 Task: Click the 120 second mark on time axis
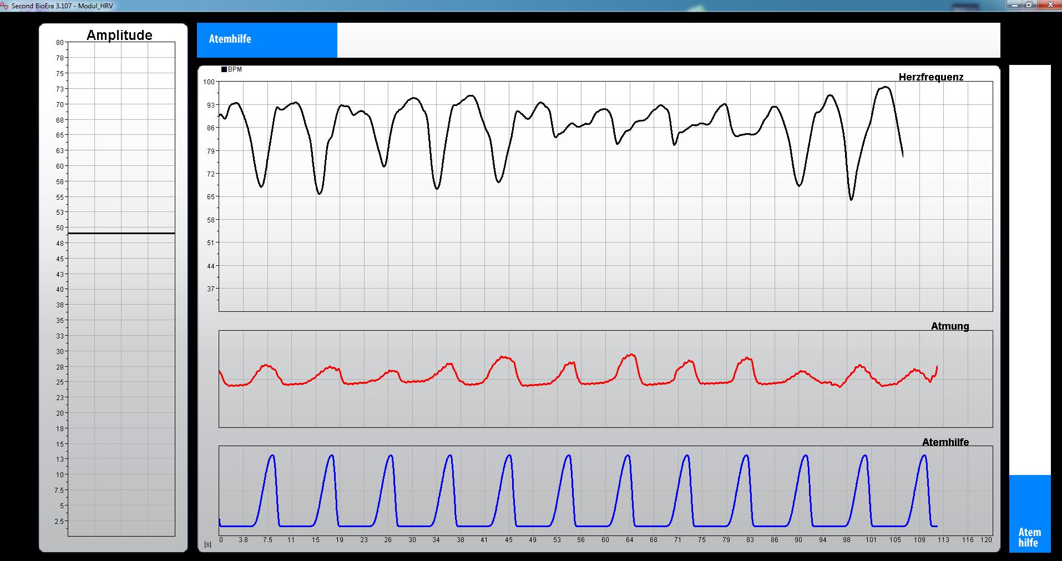pos(985,540)
